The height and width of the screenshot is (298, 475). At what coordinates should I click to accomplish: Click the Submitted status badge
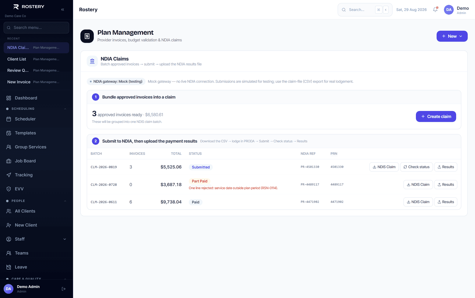(201, 167)
